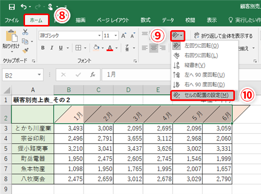This screenshot has height=194, width=261.
Task: Click the formula Enter checkmark icon
Action: click(x=78, y=75)
